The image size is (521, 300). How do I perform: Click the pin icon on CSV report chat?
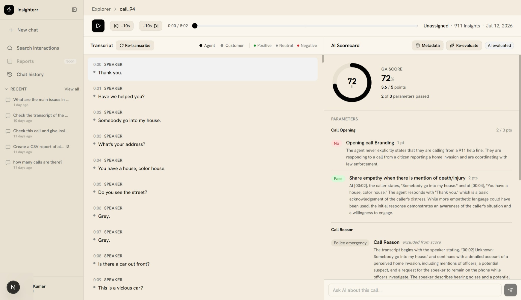pos(68,146)
